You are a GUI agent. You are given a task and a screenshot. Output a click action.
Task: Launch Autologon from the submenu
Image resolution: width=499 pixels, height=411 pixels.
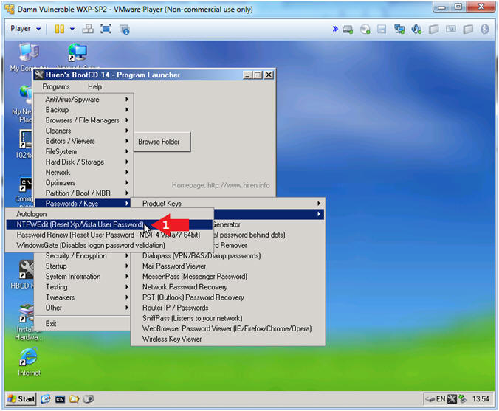pyautogui.click(x=109, y=214)
